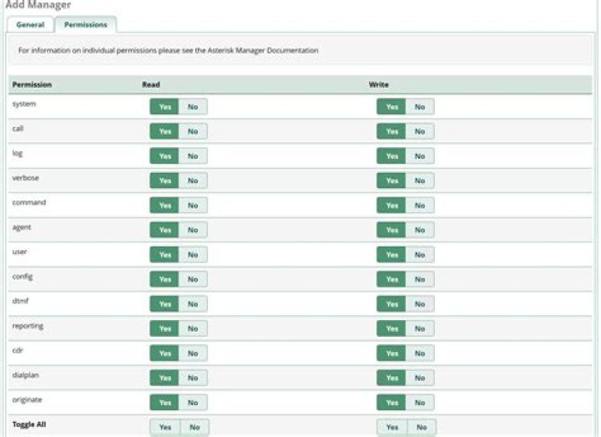Select the Permissions tab
This screenshot has width=601, height=437.
[x=85, y=25]
